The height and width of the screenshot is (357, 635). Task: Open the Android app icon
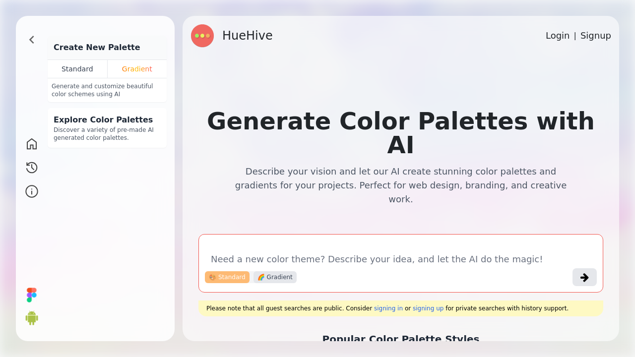tap(31, 318)
